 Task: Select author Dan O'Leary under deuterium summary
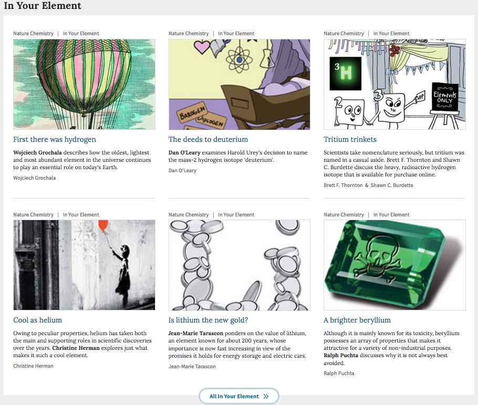click(x=182, y=171)
